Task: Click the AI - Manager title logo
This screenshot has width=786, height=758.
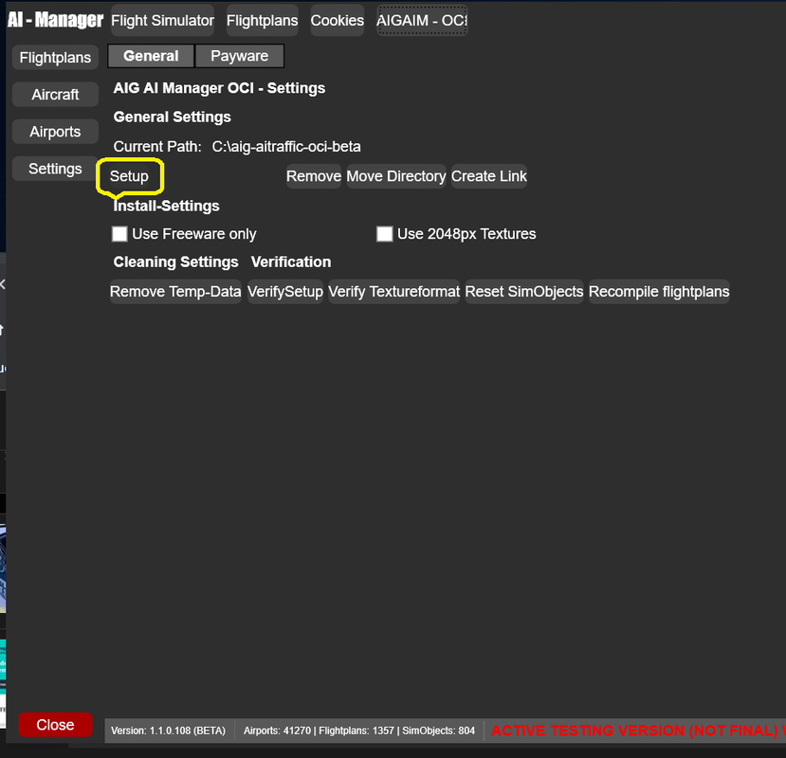Action: click(55, 20)
